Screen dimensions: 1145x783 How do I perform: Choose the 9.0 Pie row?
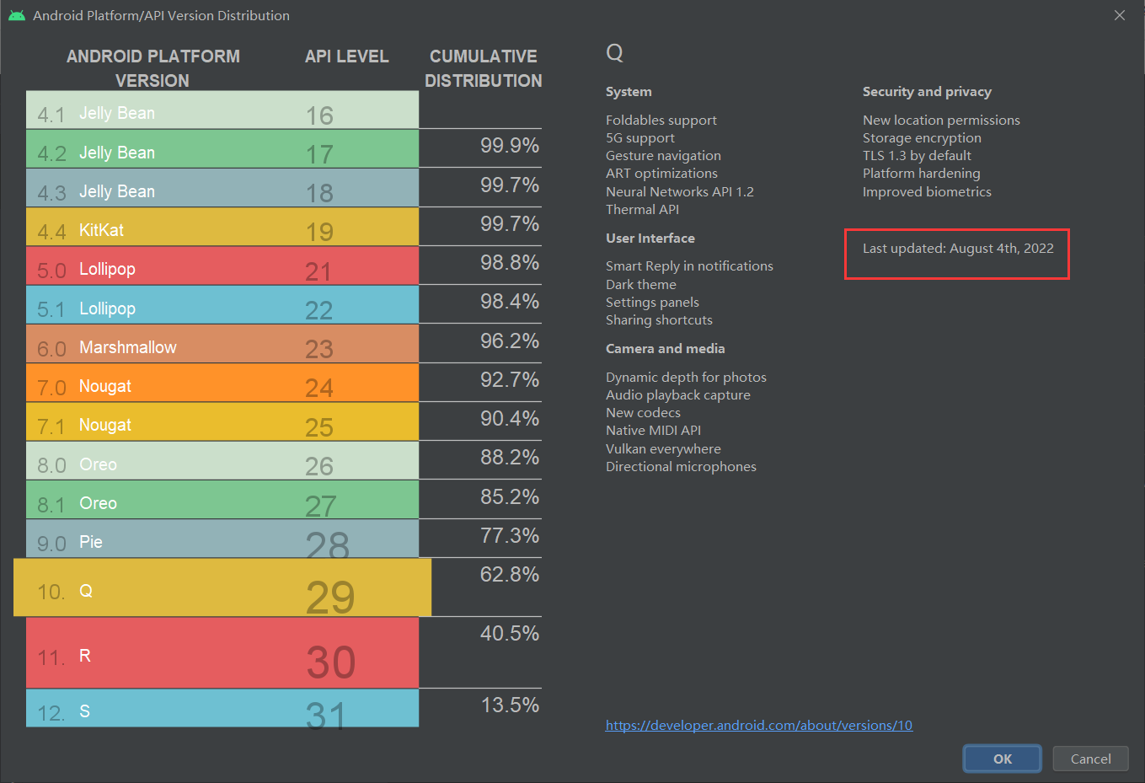(222, 539)
